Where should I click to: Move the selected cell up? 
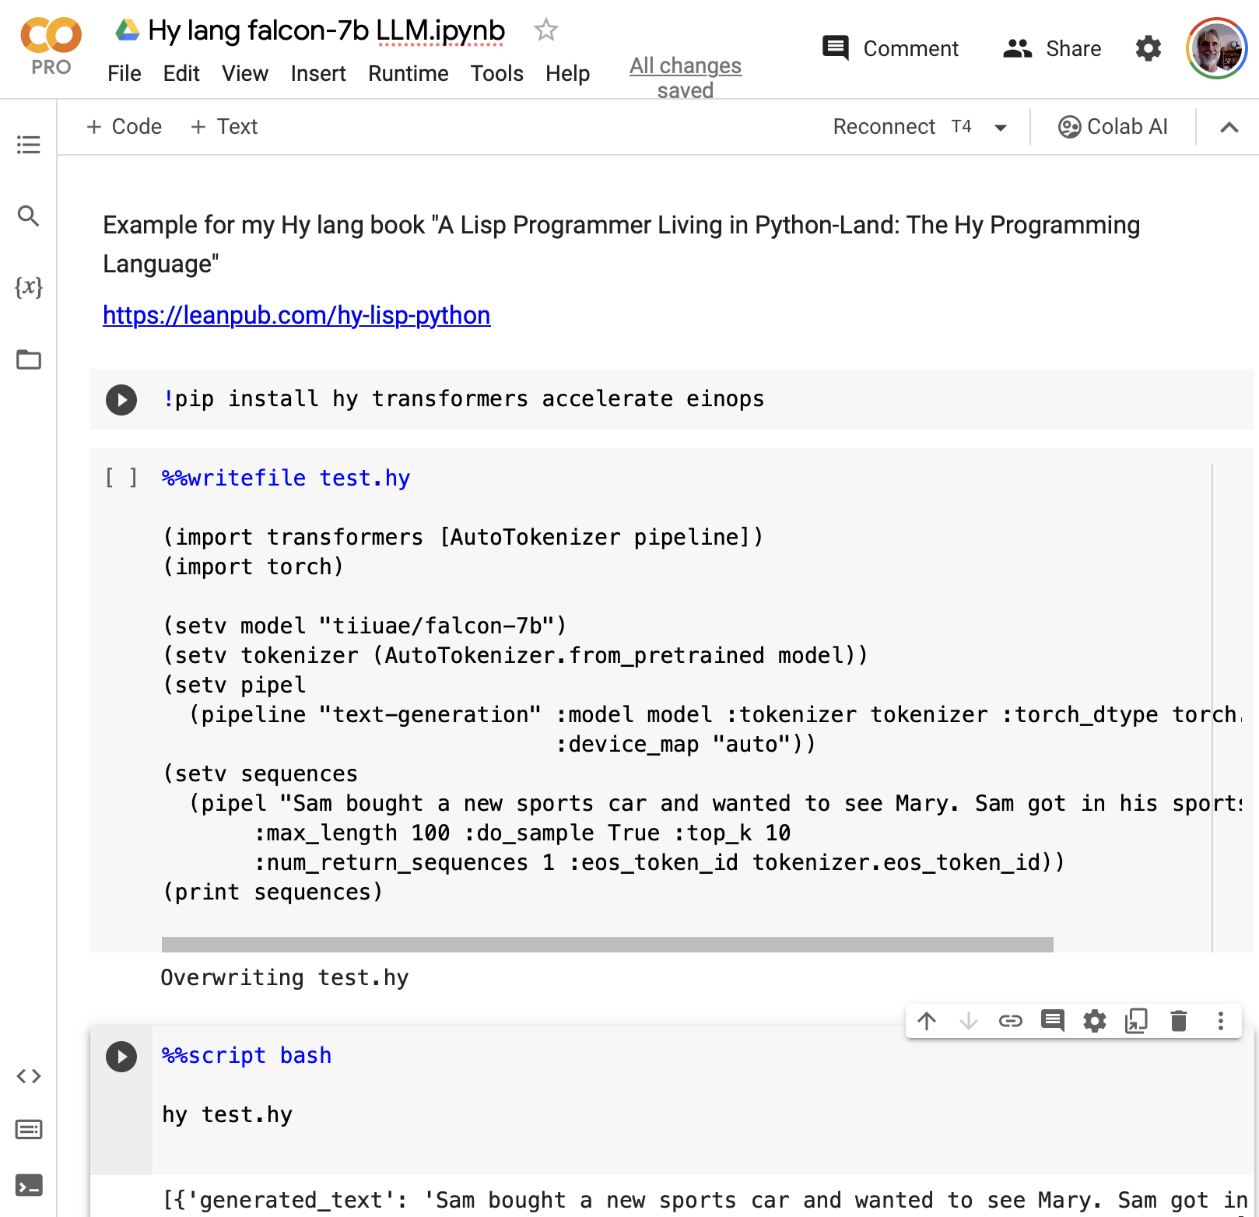(927, 1021)
